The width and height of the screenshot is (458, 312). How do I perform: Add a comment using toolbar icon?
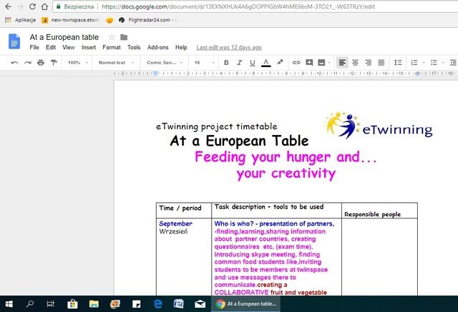click(x=309, y=62)
